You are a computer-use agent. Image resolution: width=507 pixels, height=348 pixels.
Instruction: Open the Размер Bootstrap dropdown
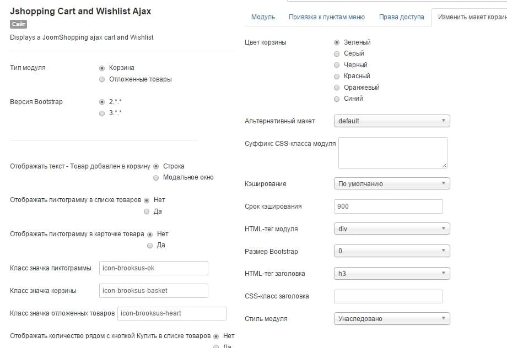[392, 251]
